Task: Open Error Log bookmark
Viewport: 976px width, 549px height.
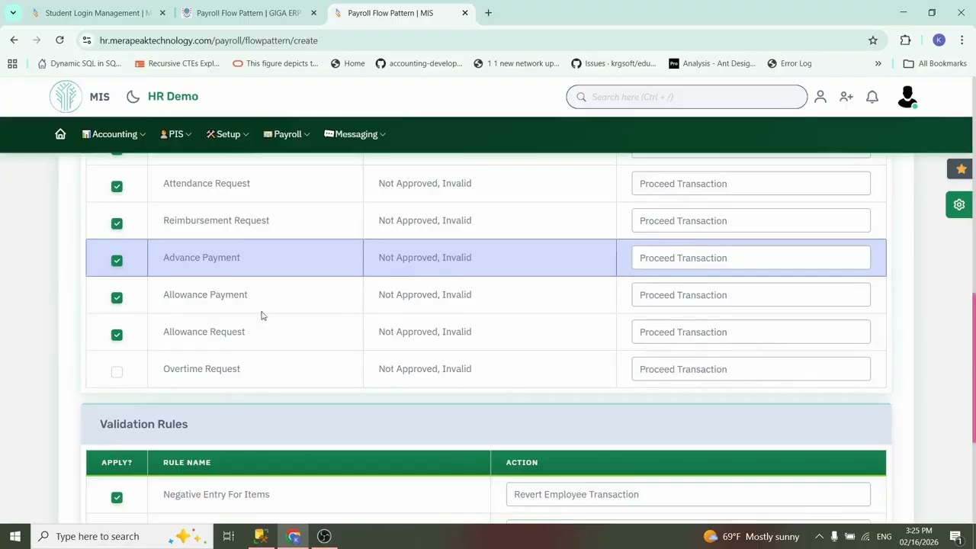Action: point(789,63)
